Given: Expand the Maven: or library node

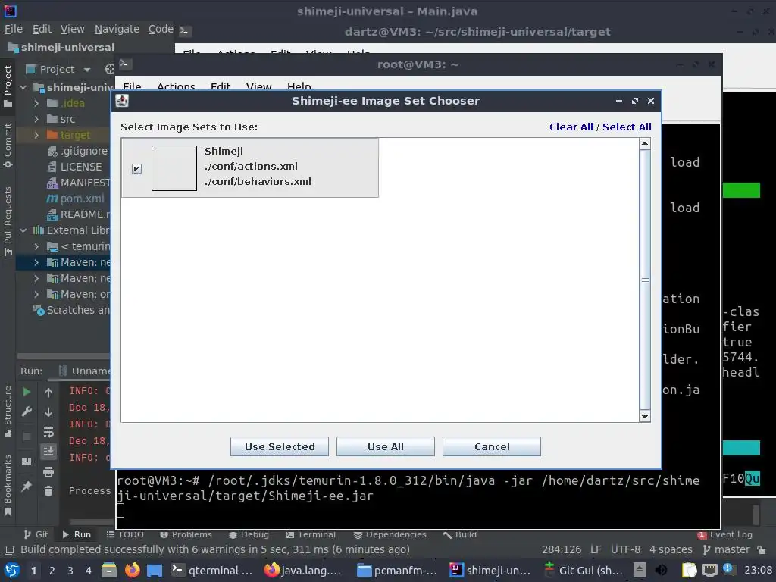Looking at the screenshot, I should coord(36,294).
